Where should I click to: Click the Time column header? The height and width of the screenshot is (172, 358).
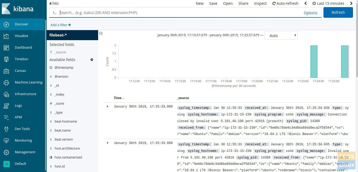(117, 98)
